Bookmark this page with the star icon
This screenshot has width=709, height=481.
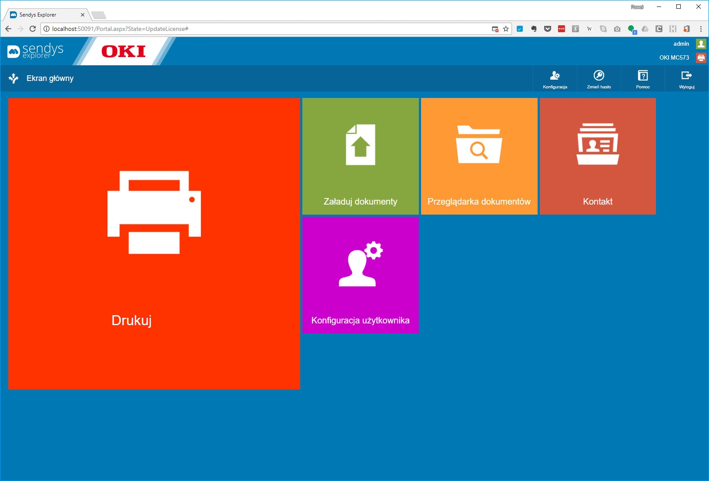(506, 29)
